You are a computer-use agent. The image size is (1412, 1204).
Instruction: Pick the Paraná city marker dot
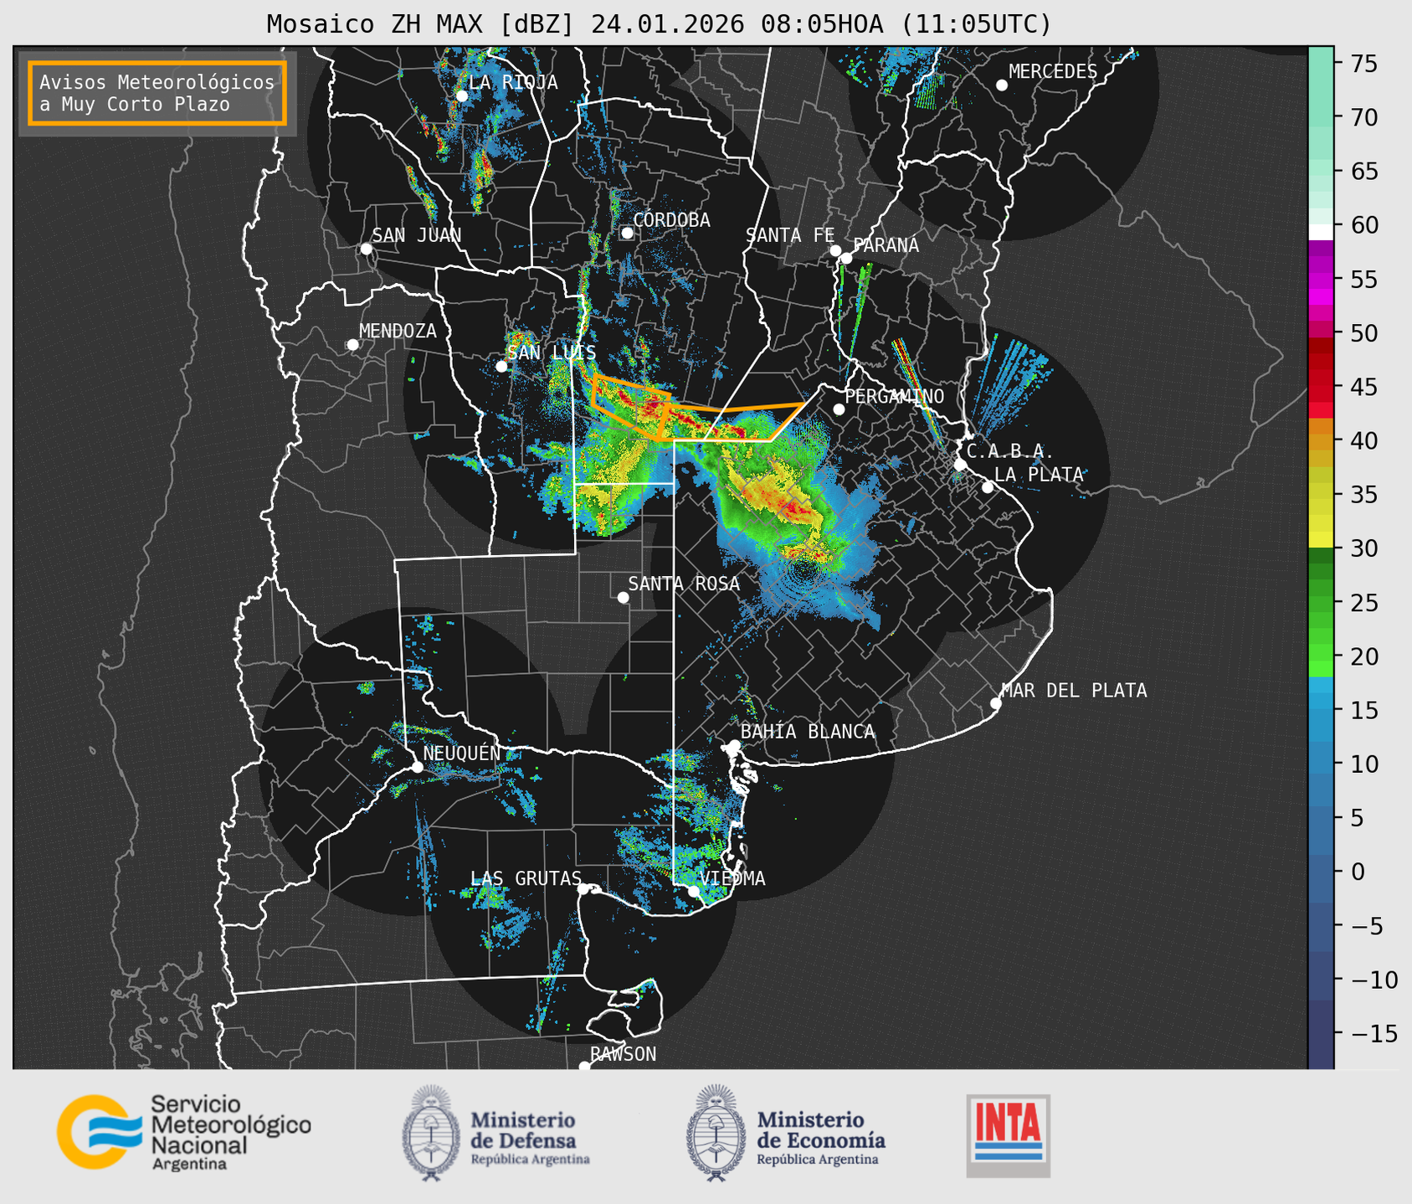point(846,258)
